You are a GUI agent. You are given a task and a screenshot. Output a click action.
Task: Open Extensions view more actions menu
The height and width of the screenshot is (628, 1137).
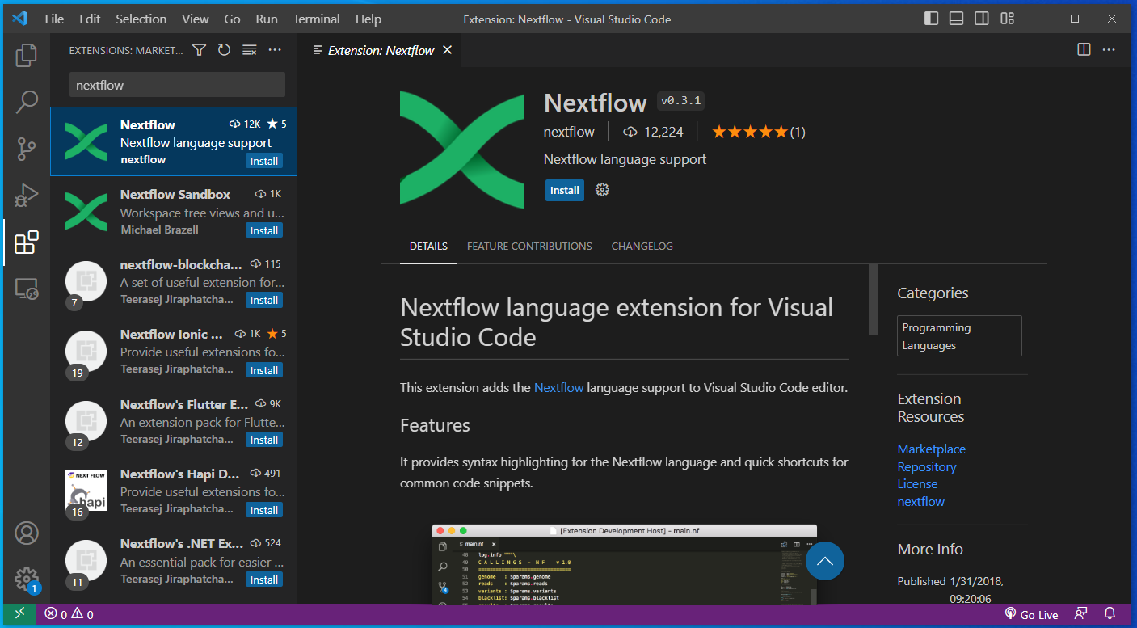(275, 50)
